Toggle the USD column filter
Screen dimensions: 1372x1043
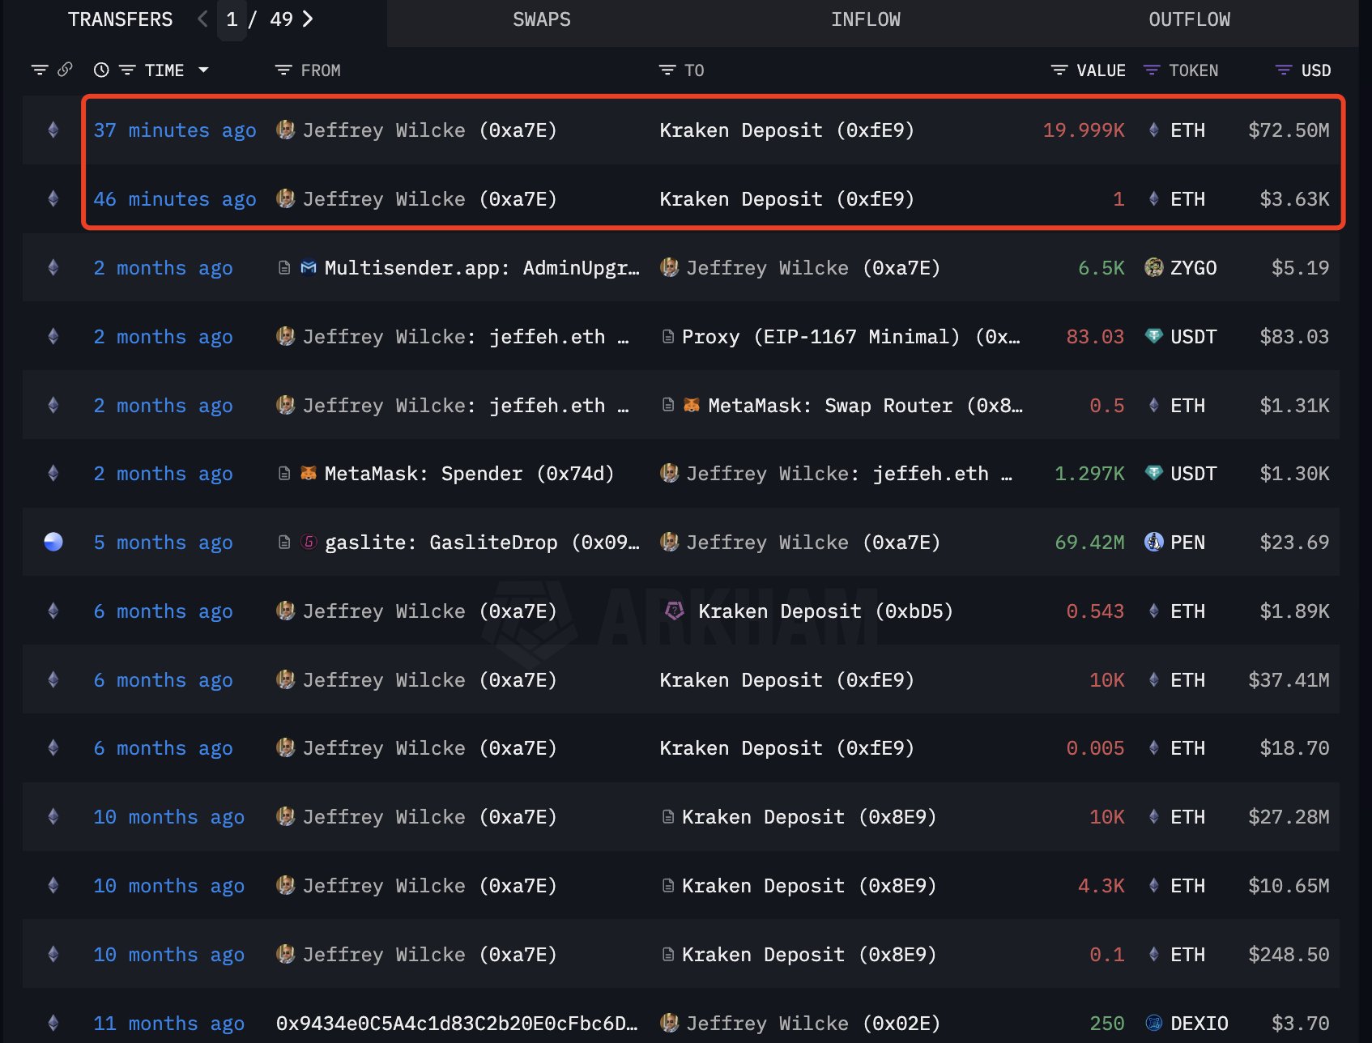(x=1283, y=70)
